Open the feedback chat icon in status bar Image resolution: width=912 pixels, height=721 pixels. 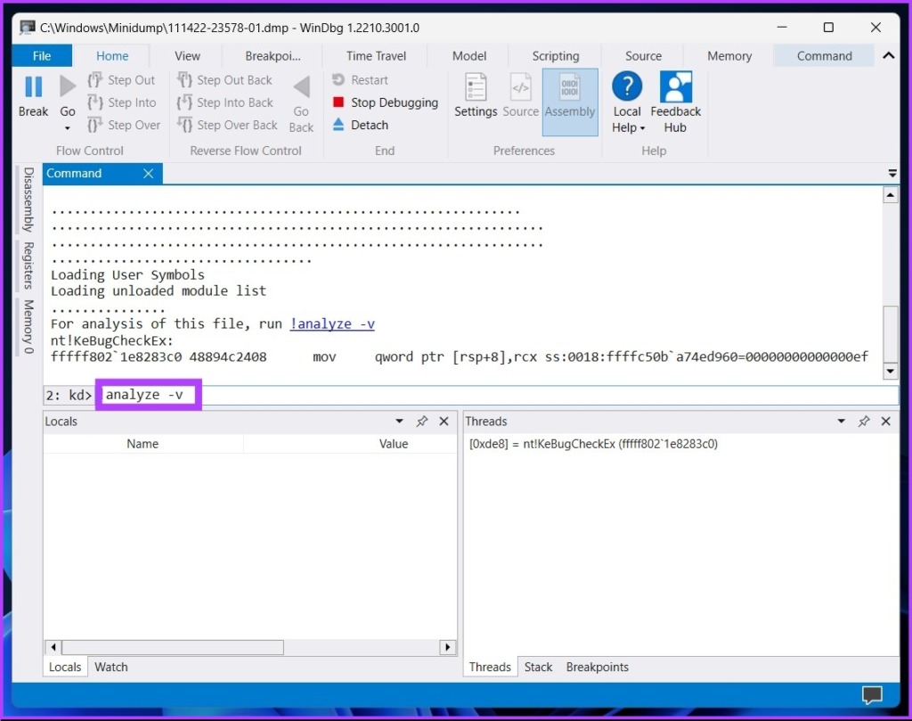(872, 694)
